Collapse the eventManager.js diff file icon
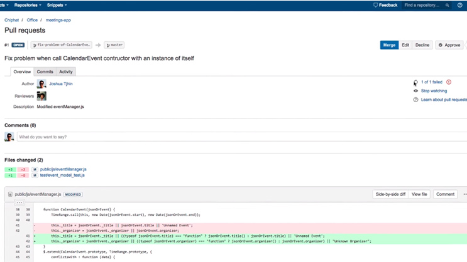Screen dimensions: 467x262 coord(10,194)
